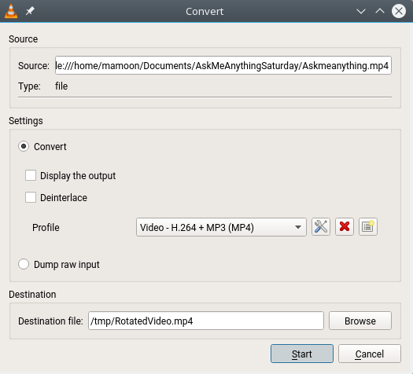Pin the Convert window with pushpin icon
The image size is (413, 374).
[30, 11]
